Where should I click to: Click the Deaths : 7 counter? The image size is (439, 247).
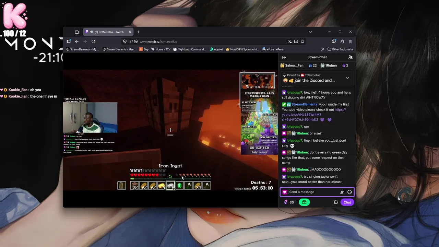[261, 183]
